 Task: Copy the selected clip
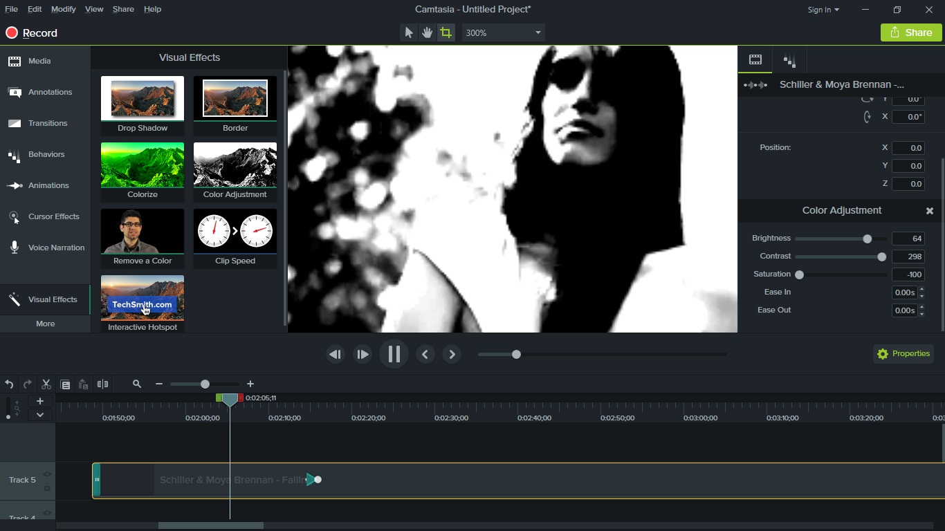click(65, 384)
